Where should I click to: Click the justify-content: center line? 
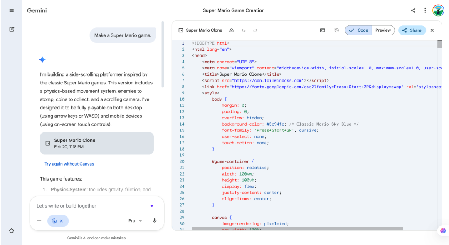pyautogui.click(x=252, y=193)
